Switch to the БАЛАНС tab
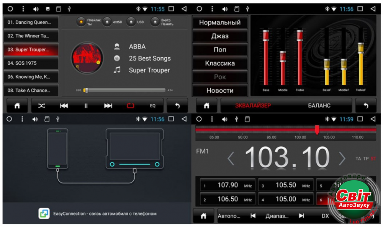The width and height of the screenshot is (383, 227). tap(319, 105)
